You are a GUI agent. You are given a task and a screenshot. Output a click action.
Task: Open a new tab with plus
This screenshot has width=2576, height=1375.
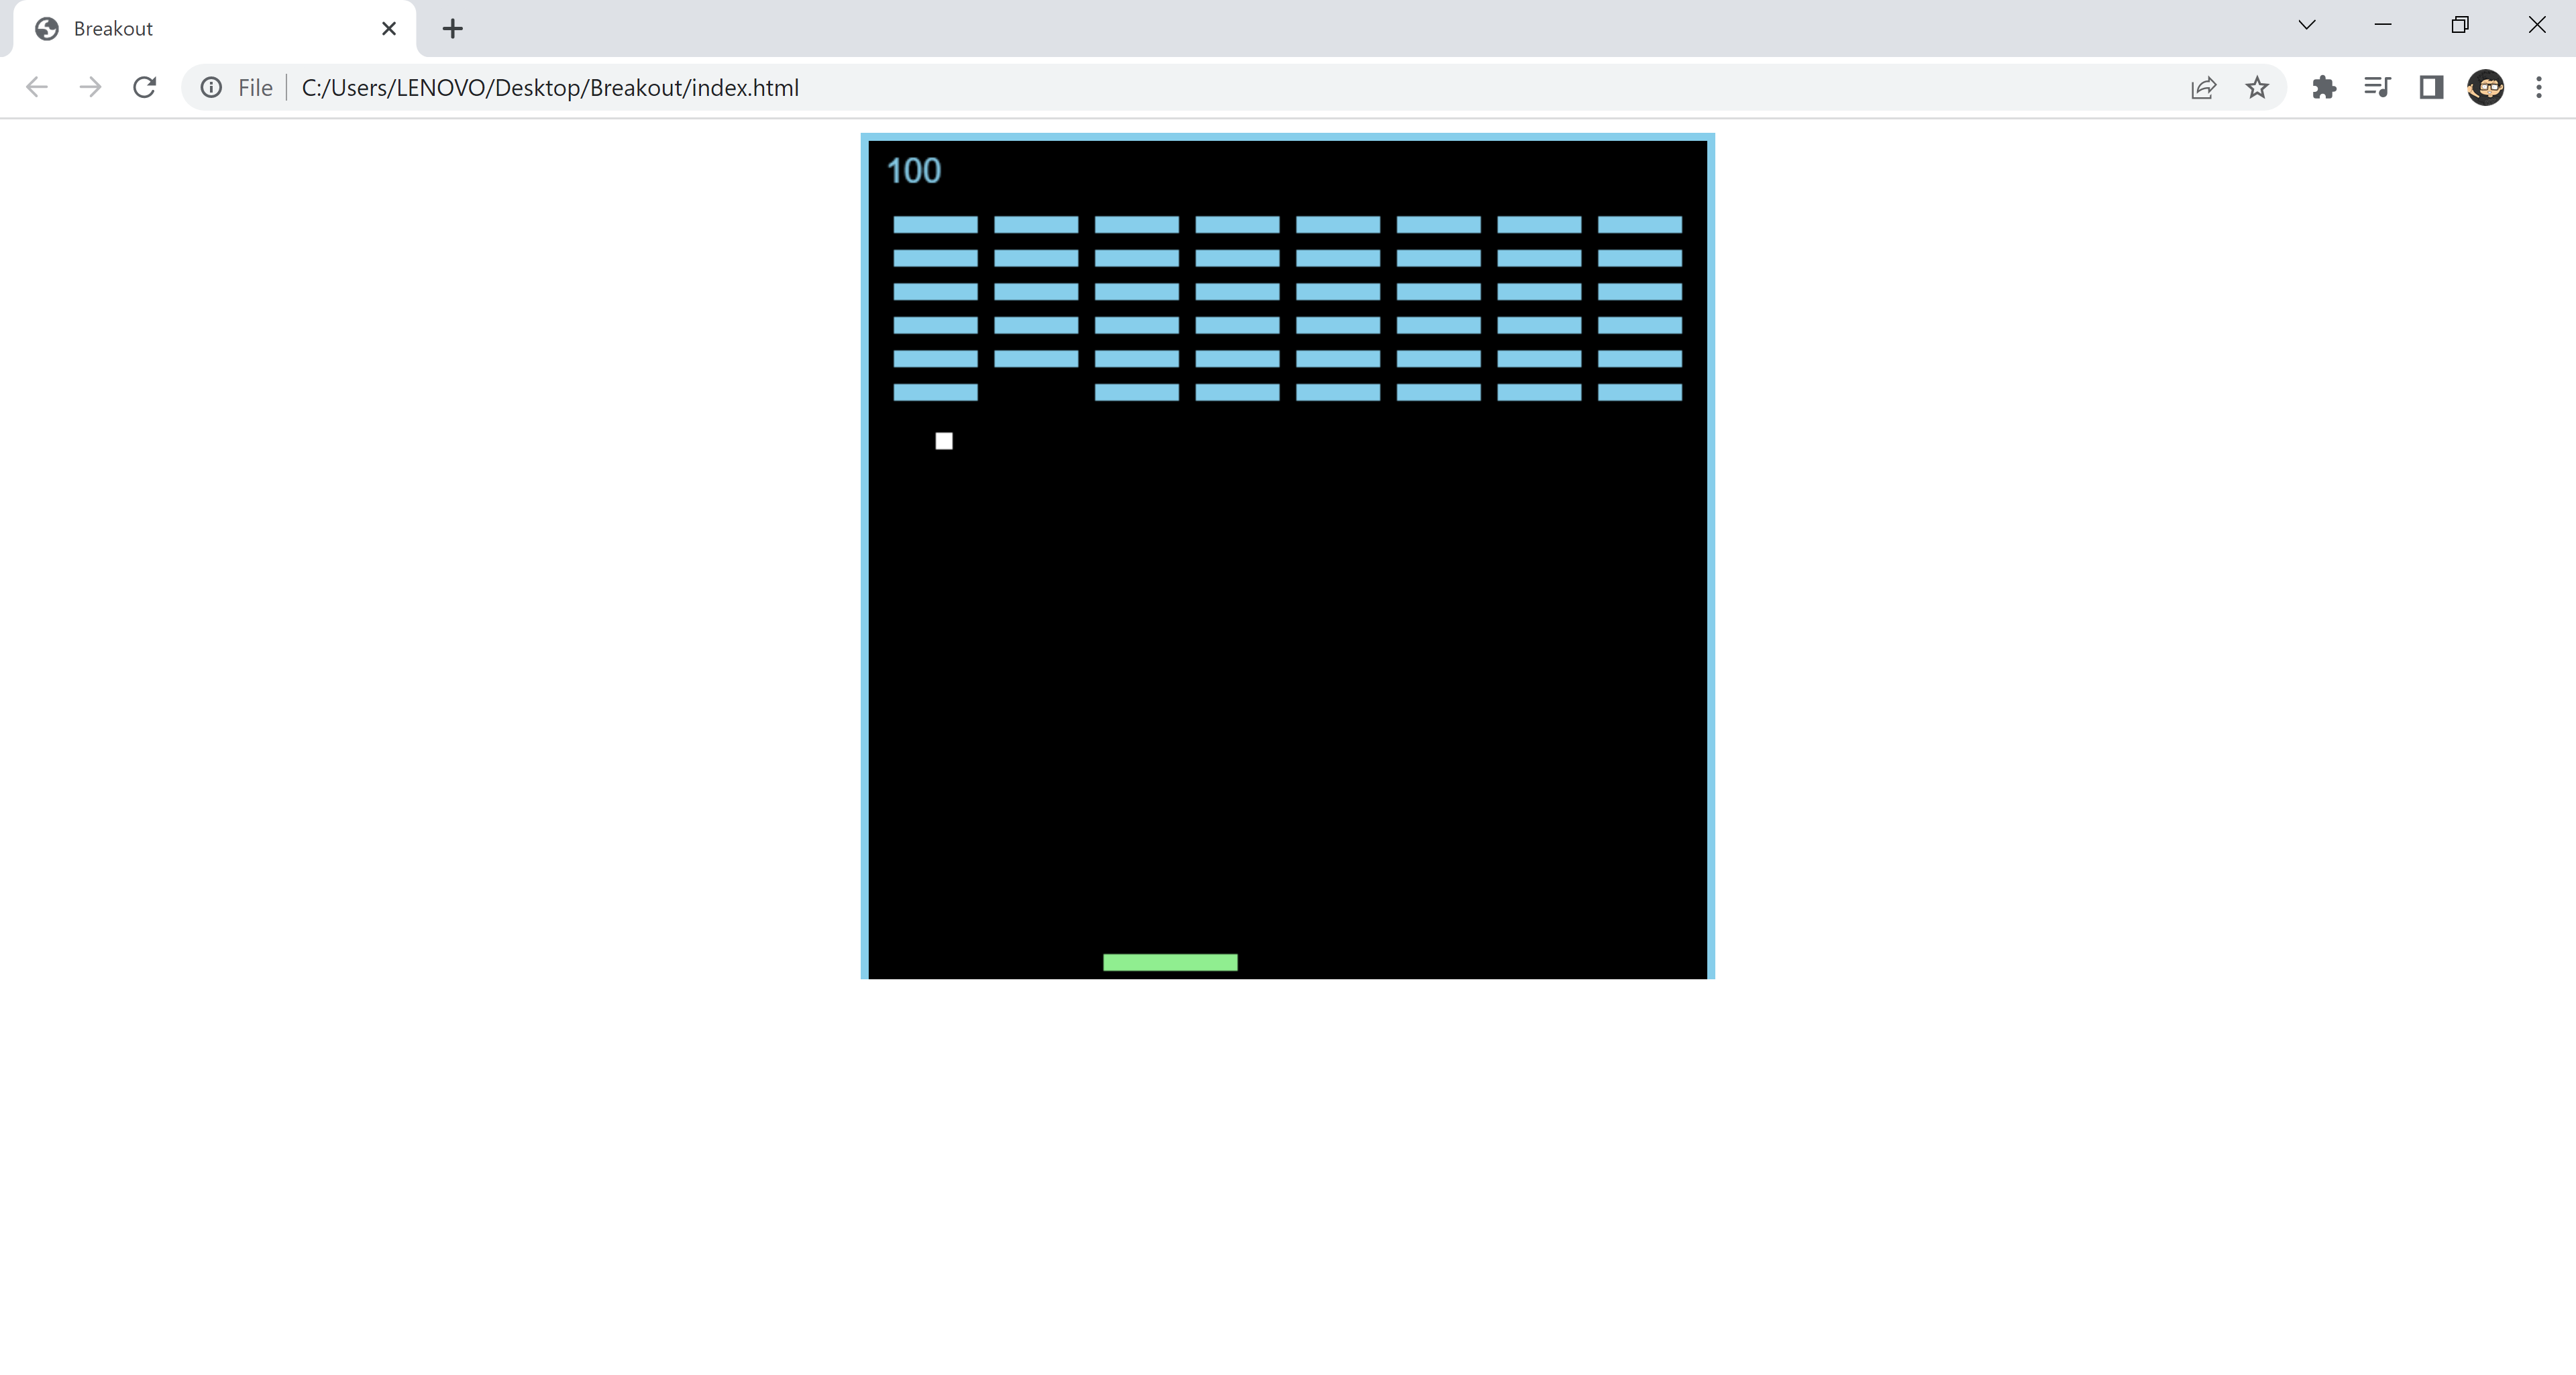pyautogui.click(x=452, y=29)
